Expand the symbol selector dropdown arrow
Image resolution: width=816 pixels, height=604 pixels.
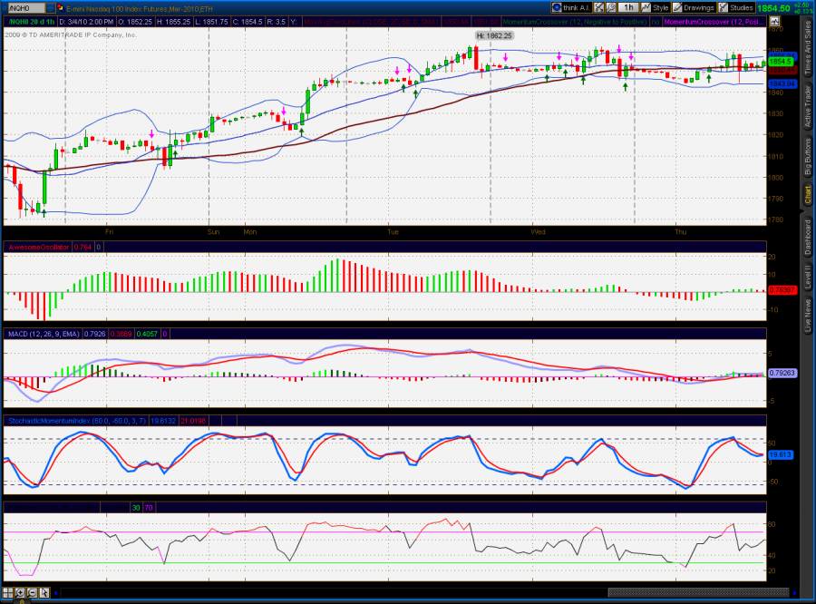tap(50, 8)
